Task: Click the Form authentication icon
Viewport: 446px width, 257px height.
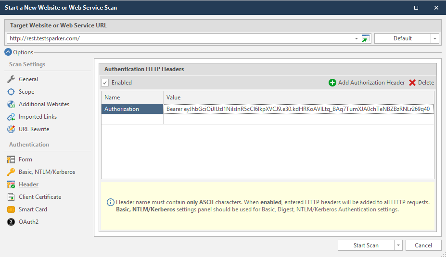Action: (11, 159)
